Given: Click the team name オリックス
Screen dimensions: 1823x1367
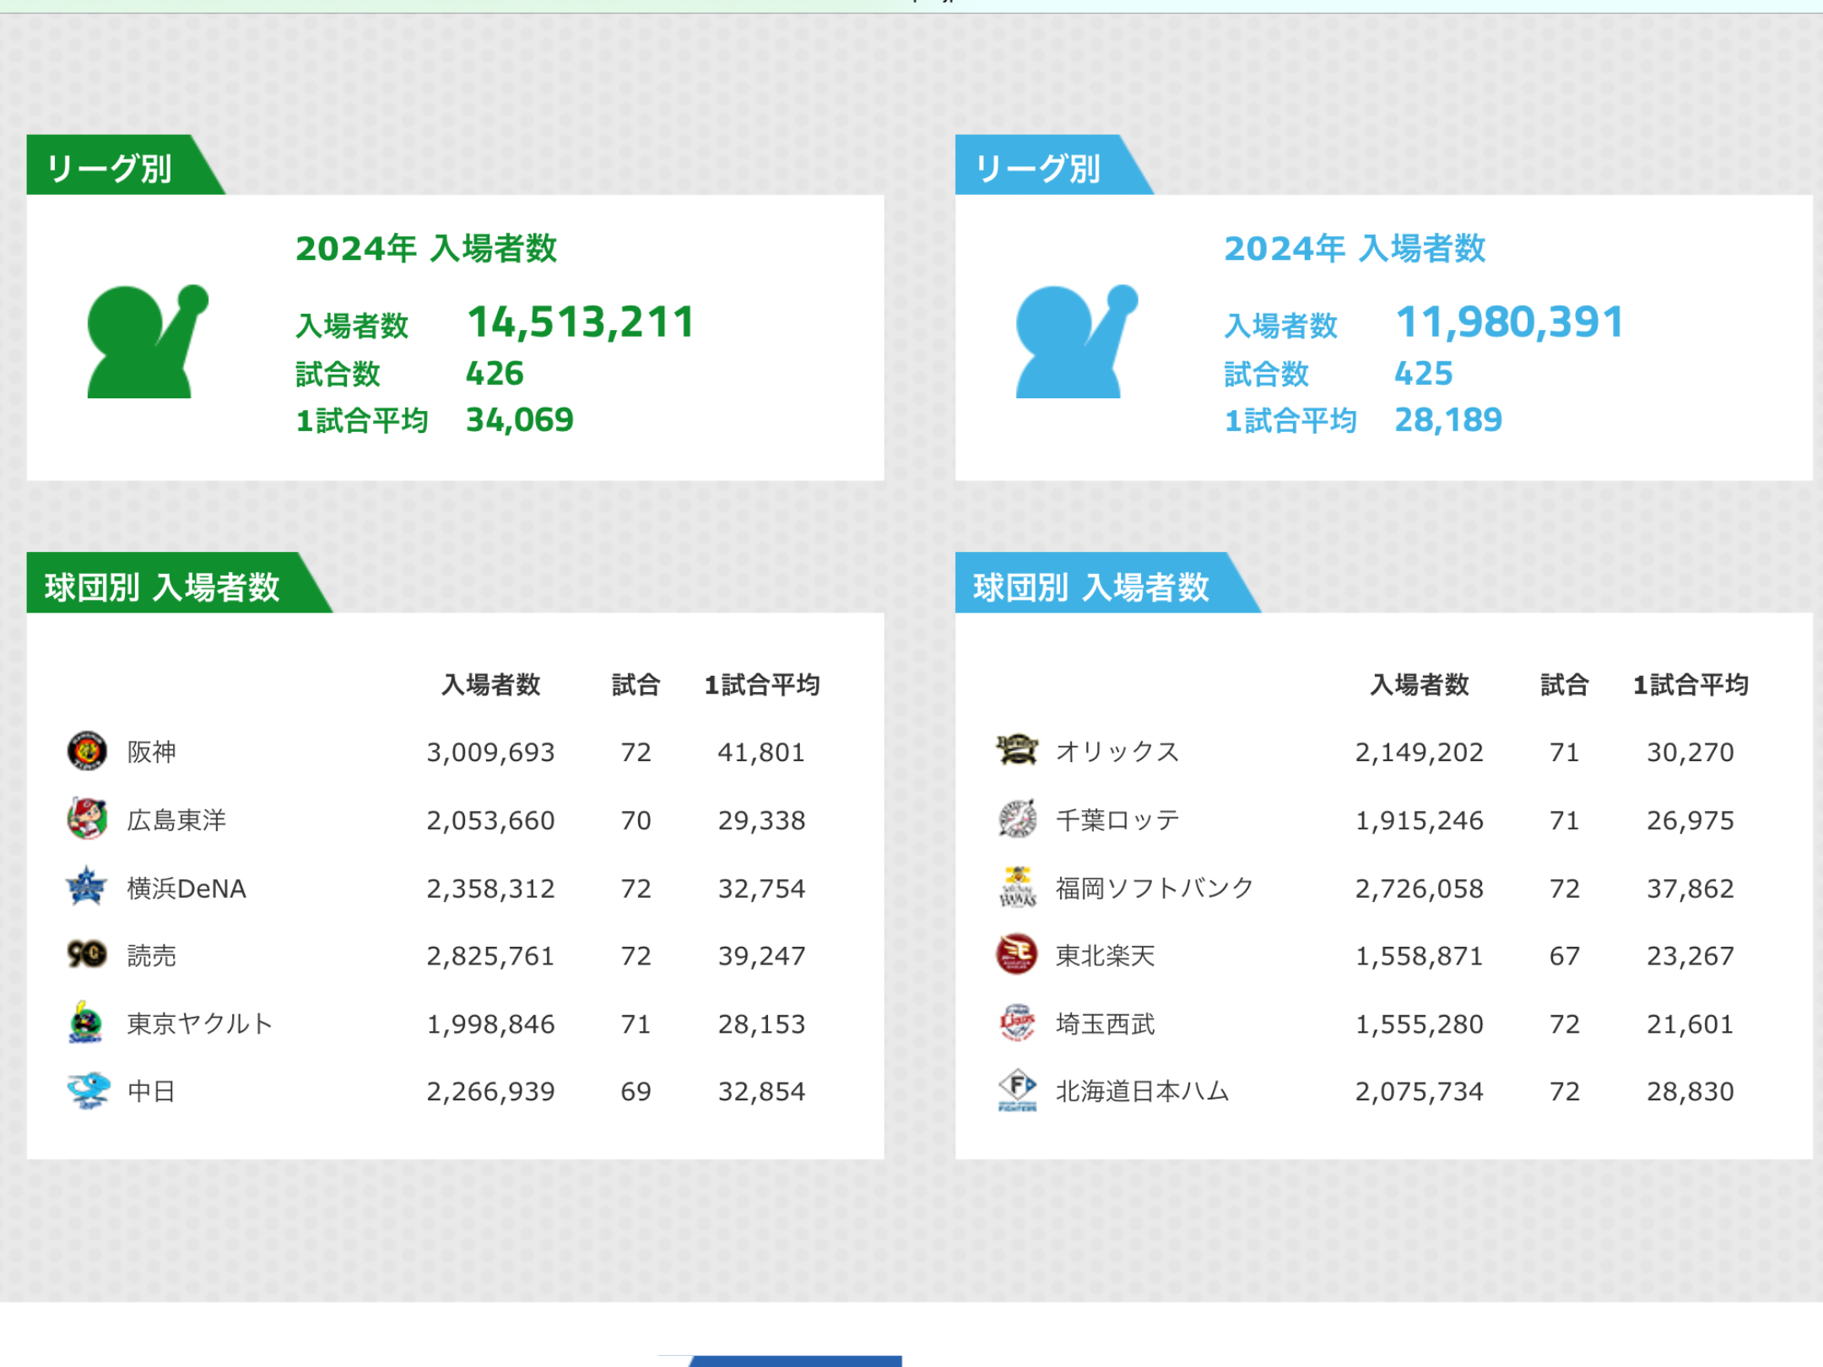Looking at the screenshot, I should (1117, 752).
